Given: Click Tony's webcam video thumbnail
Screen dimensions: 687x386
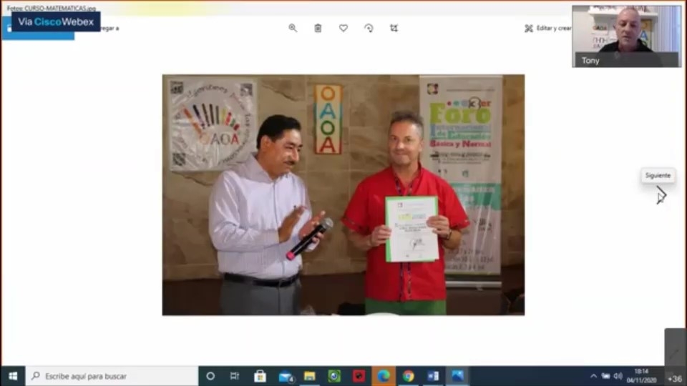Looking at the screenshot, I should 626,36.
